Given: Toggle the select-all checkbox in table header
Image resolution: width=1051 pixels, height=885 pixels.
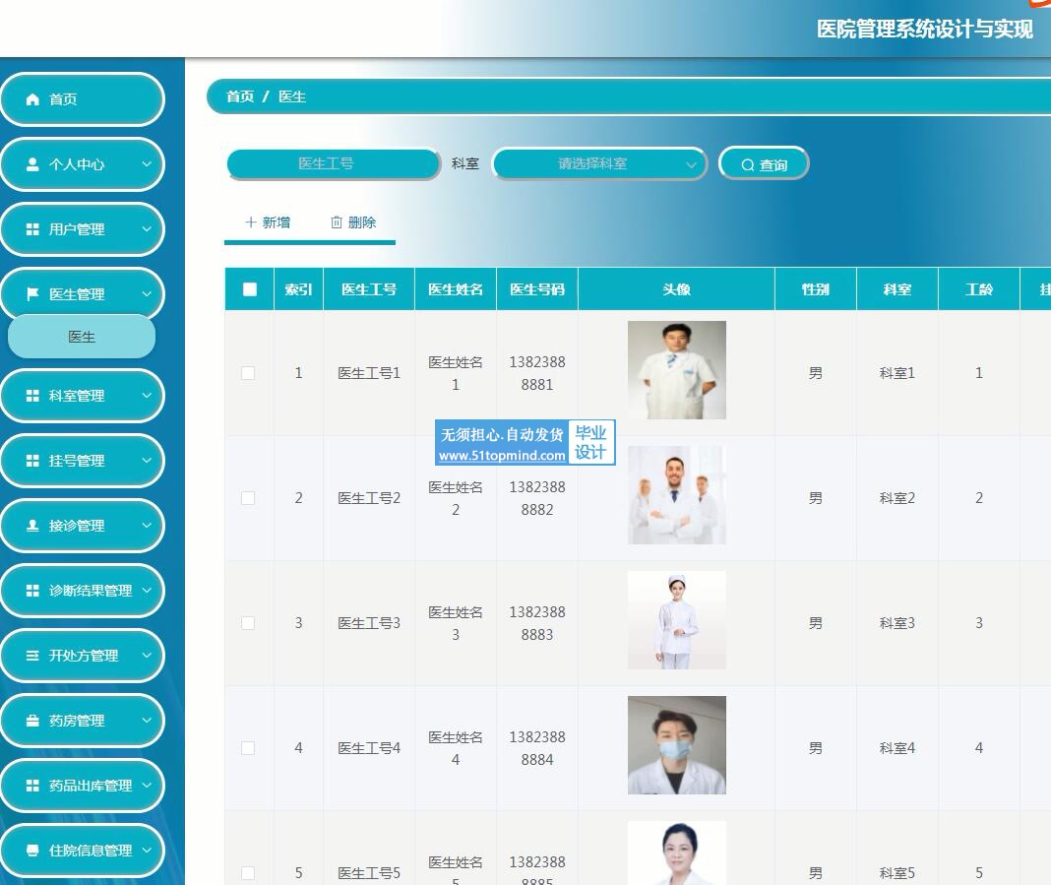Looking at the screenshot, I should point(250,289).
